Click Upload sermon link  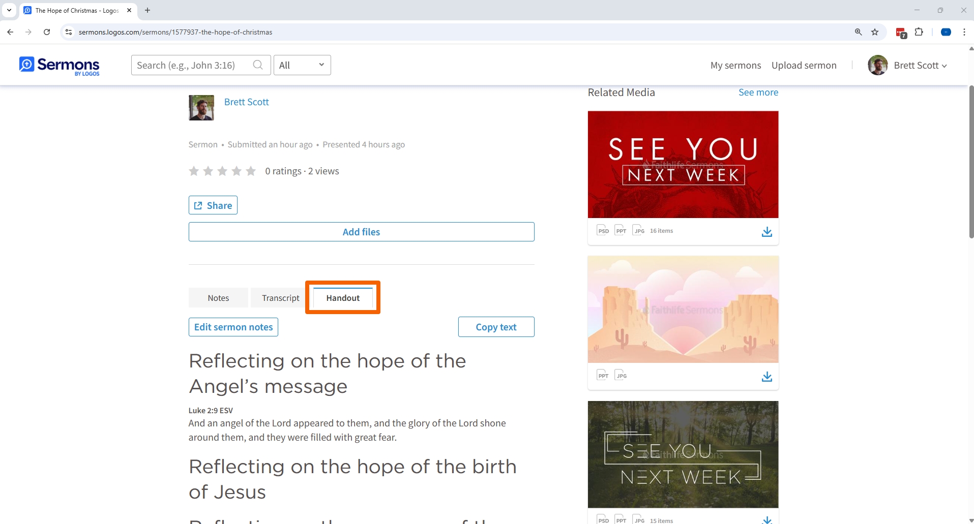[x=804, y=65]
